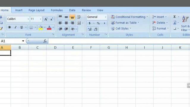The image size is (190, 107).
Task: Apply cell borders icon
Action: click(x=31, y=27)
